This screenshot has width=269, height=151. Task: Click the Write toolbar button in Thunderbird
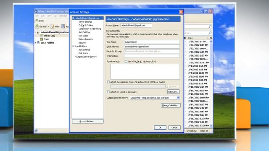(55, 26)
